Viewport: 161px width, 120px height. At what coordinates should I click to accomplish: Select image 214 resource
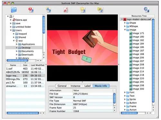point(137,71)
